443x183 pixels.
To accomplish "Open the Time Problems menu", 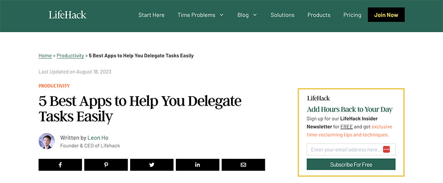I will (x=196, y=15).
